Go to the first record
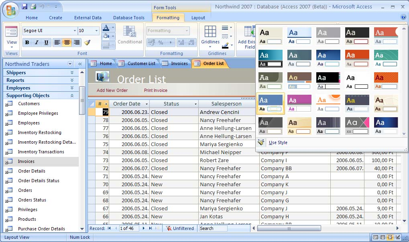The width and height of the screenshot is (409, 242). click(x=109, y=228)
